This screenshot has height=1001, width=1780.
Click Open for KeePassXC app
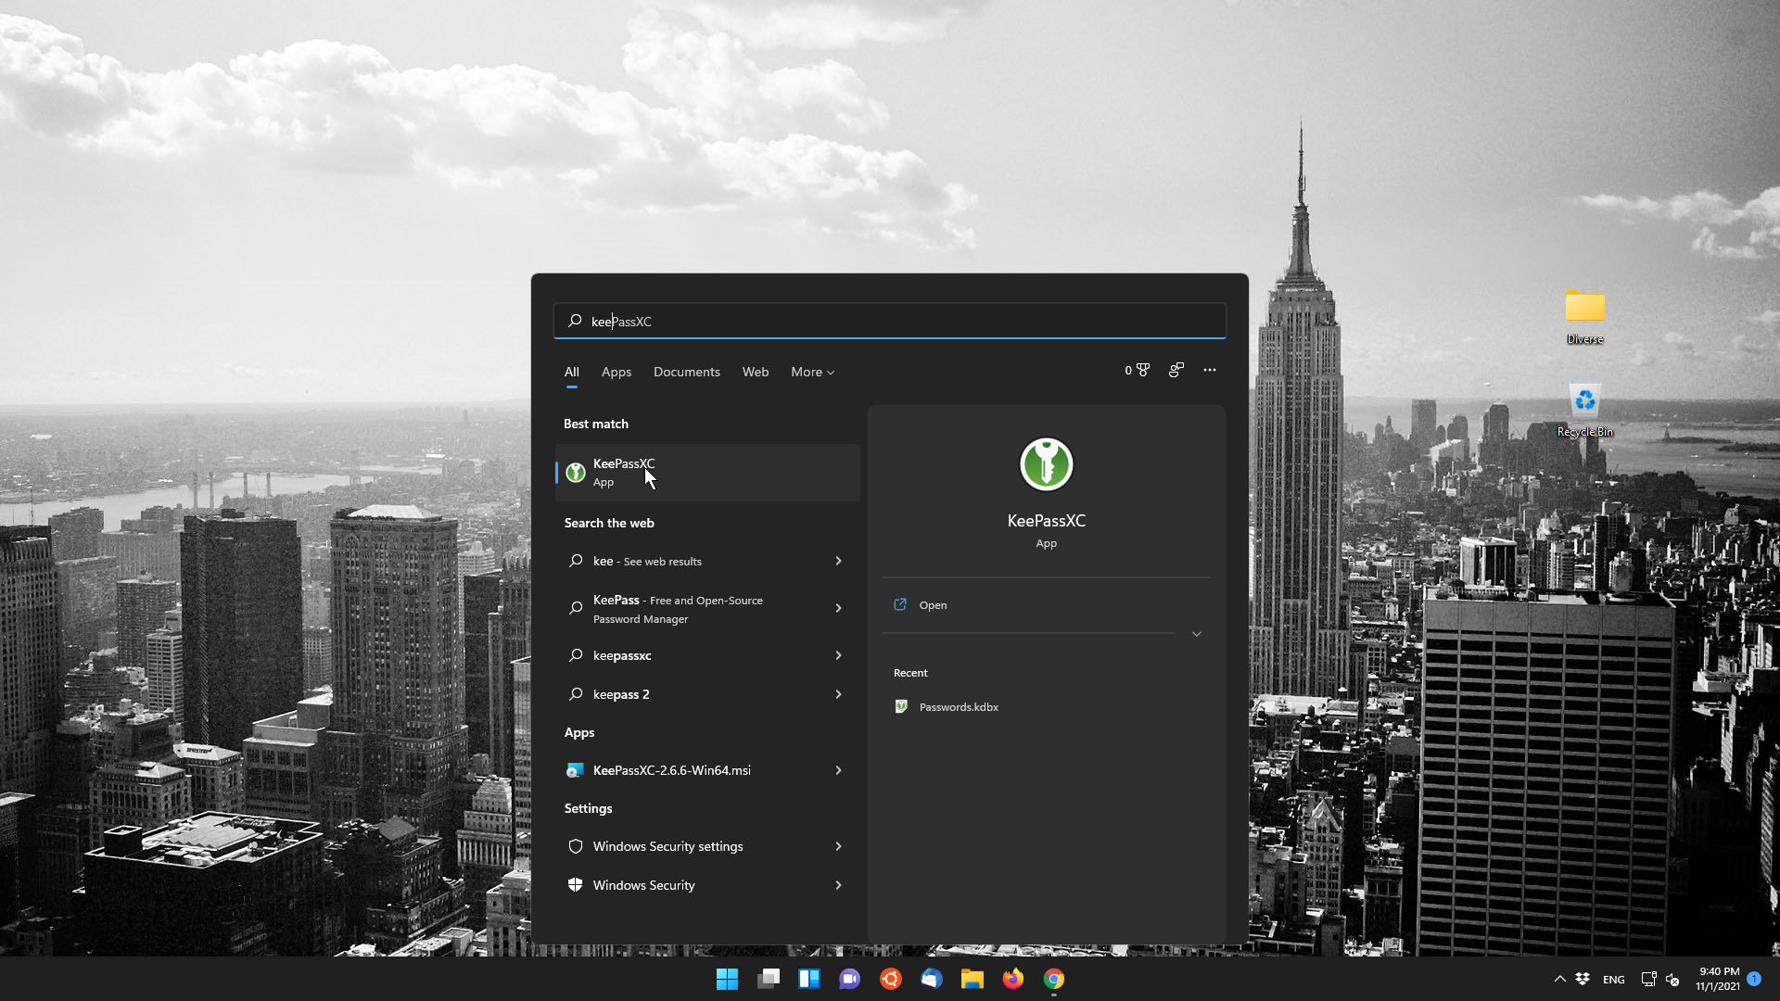(x=933, y=605)
